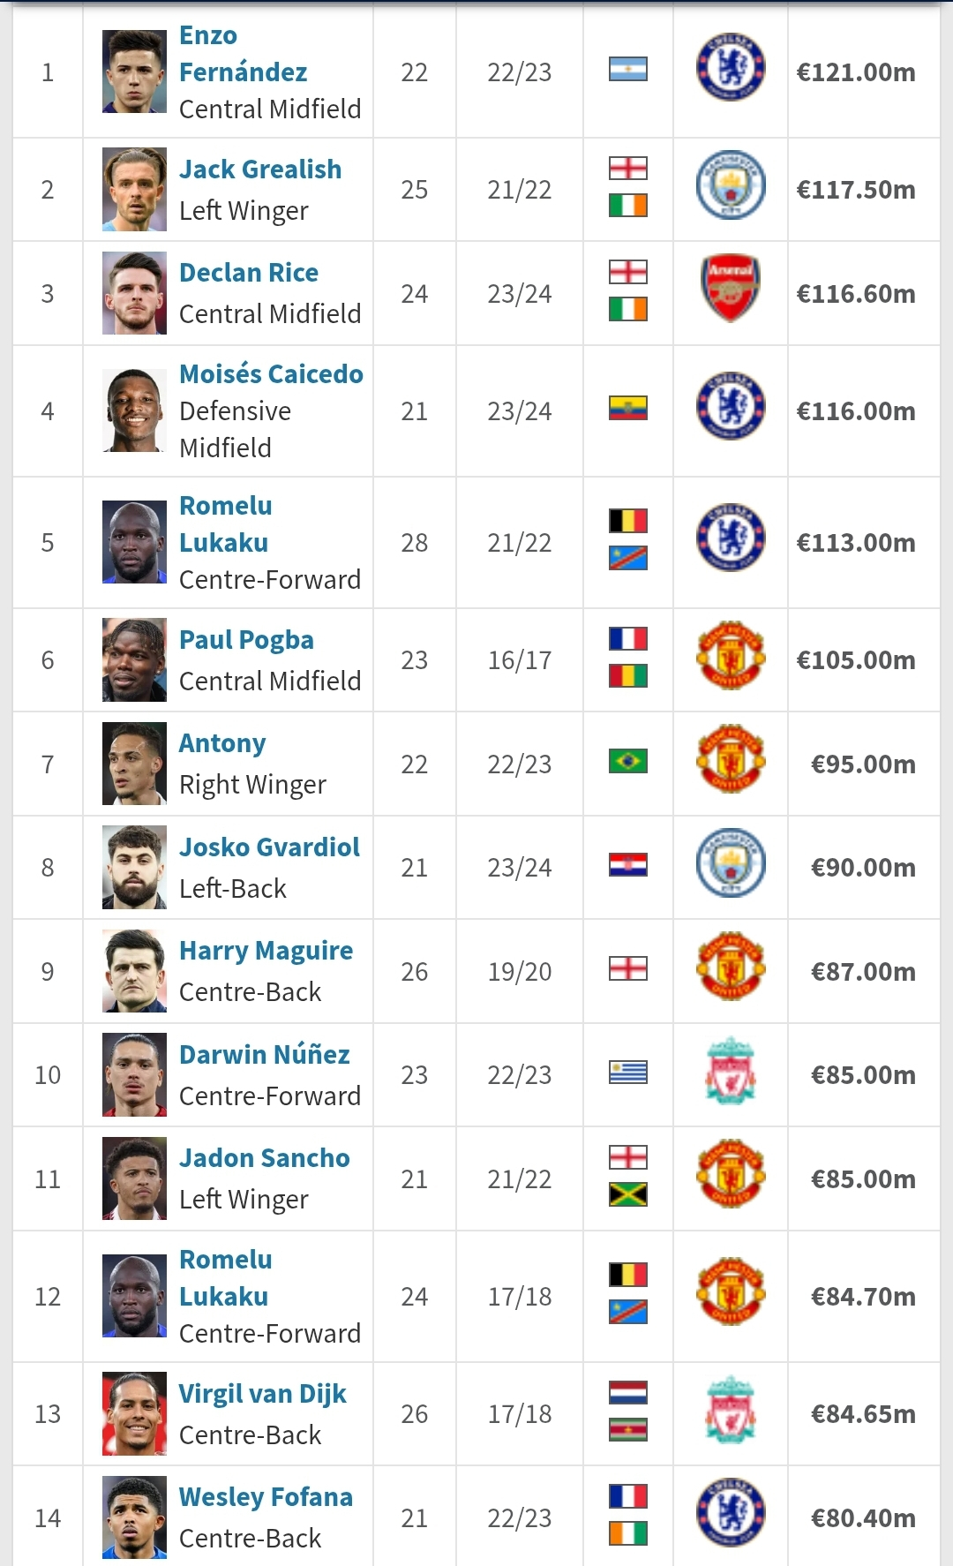Click Jamaica flag in Jadon Sancho row
The height and width of the screenshot is (1566, 953).
(628, 1194)
